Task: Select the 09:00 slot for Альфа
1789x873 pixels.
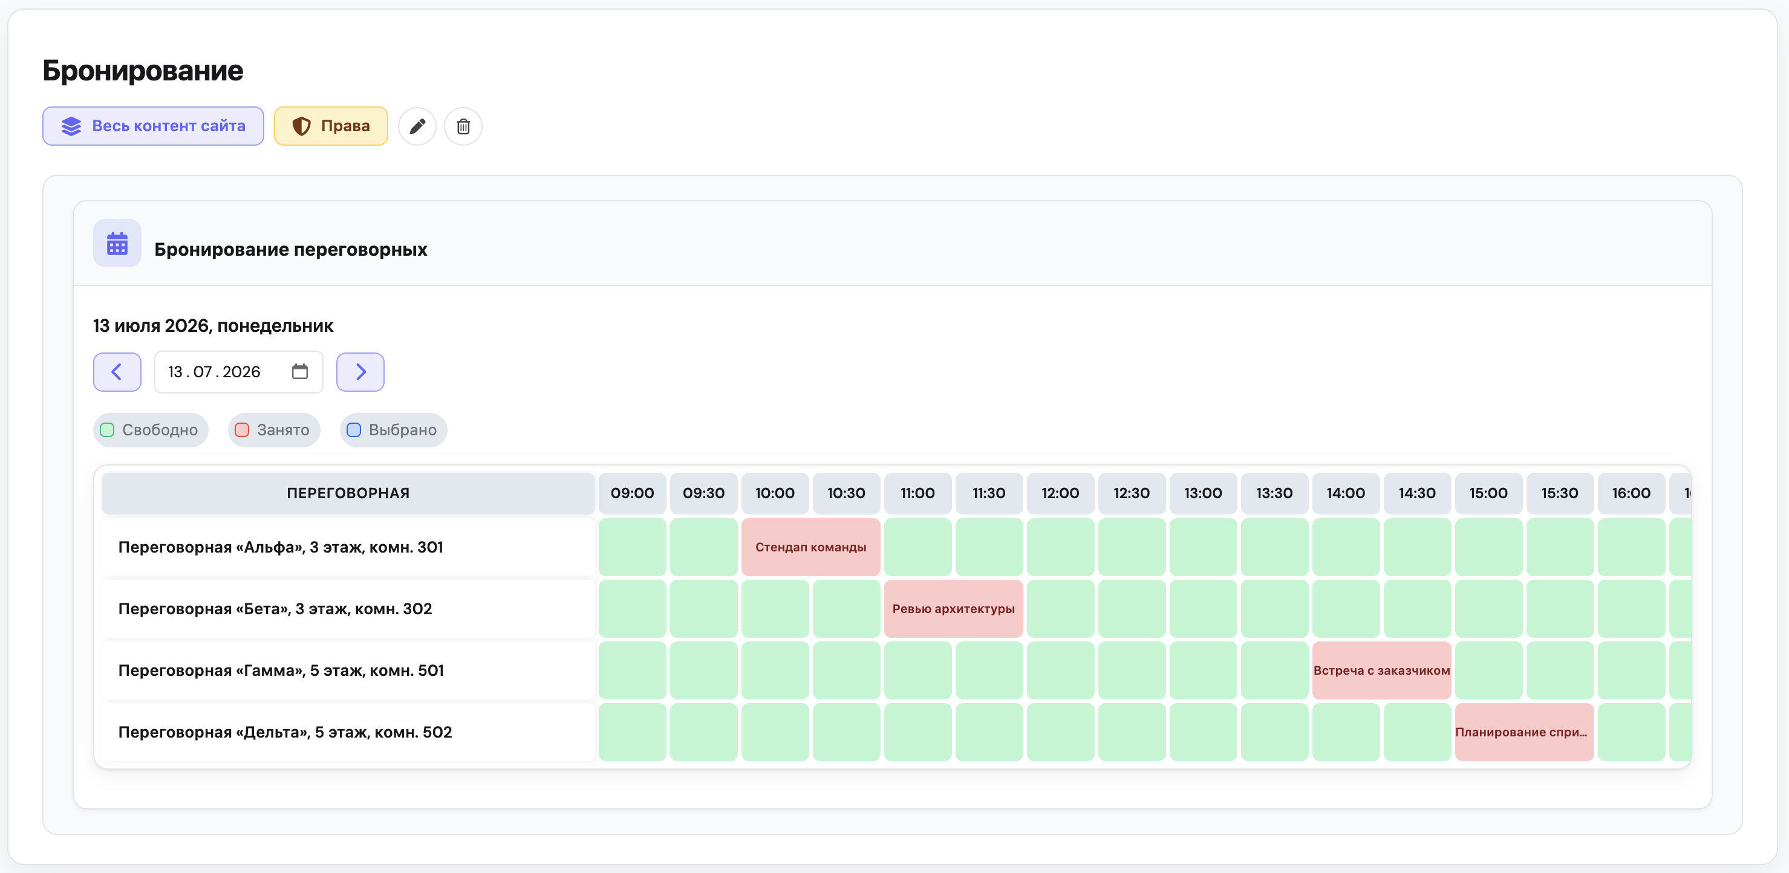Action: pyautogui.click(x=632, y=547)
